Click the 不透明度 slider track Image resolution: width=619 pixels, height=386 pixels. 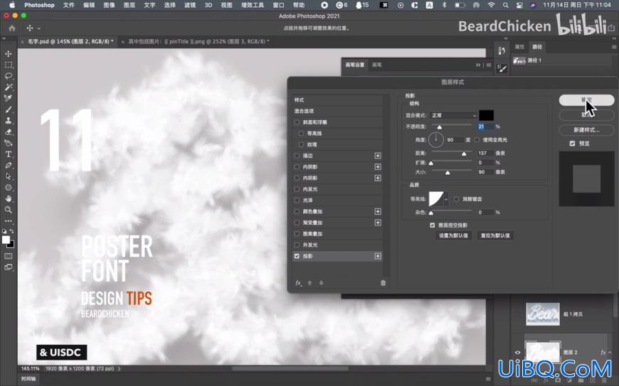tap(452, 125)
